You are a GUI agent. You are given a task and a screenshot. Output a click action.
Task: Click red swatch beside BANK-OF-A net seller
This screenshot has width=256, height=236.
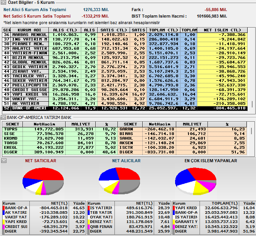pos(3,208)
